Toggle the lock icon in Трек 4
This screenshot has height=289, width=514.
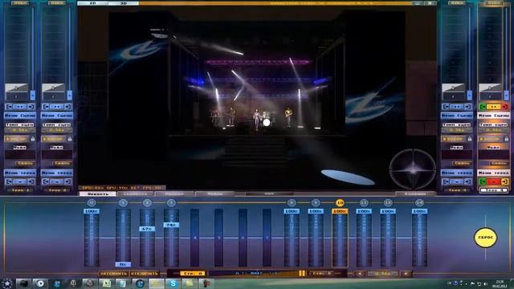point(507,139)
